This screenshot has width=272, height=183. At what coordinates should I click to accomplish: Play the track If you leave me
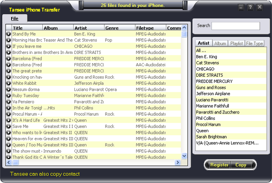[x=8, y=46]
